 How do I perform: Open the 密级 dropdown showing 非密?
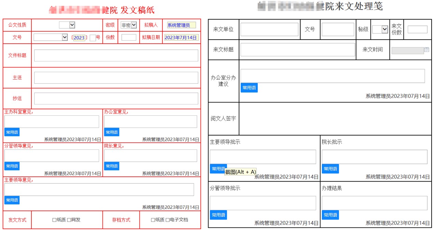point(128,25)
